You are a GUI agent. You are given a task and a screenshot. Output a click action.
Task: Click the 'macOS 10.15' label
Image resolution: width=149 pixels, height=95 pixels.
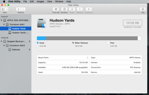[55, 26]
